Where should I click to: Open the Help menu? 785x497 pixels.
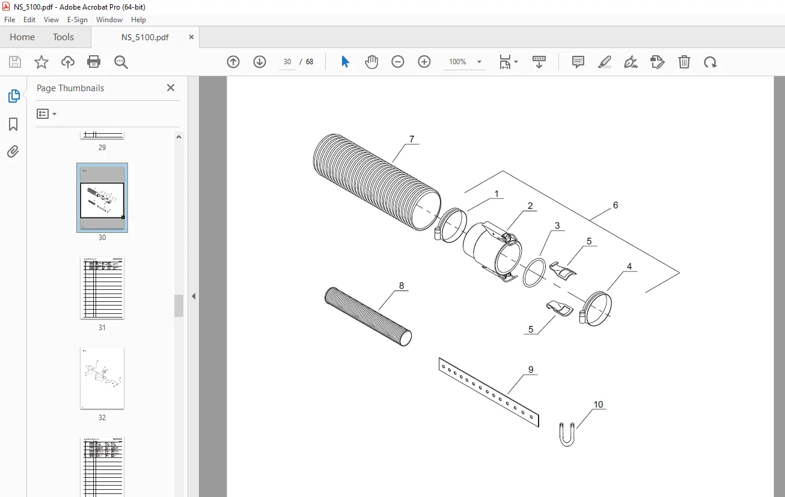(x=139, y=20)
